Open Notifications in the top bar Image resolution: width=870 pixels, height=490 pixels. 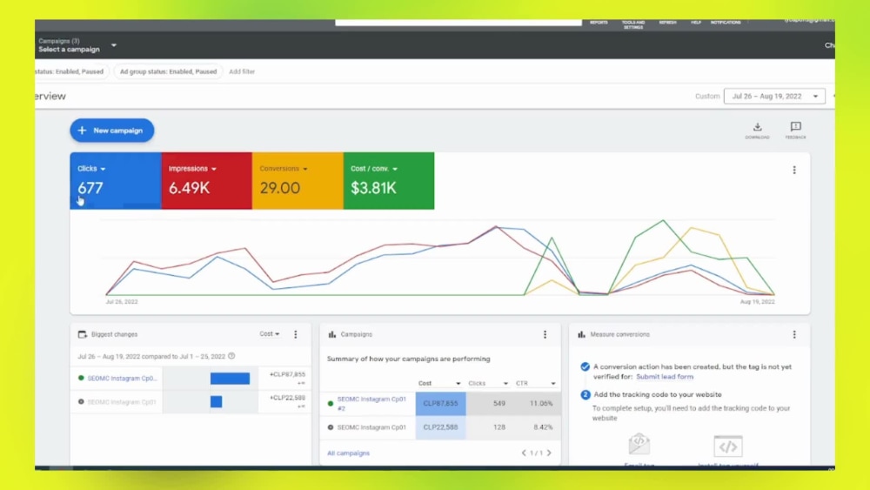(x=726, y=23)
